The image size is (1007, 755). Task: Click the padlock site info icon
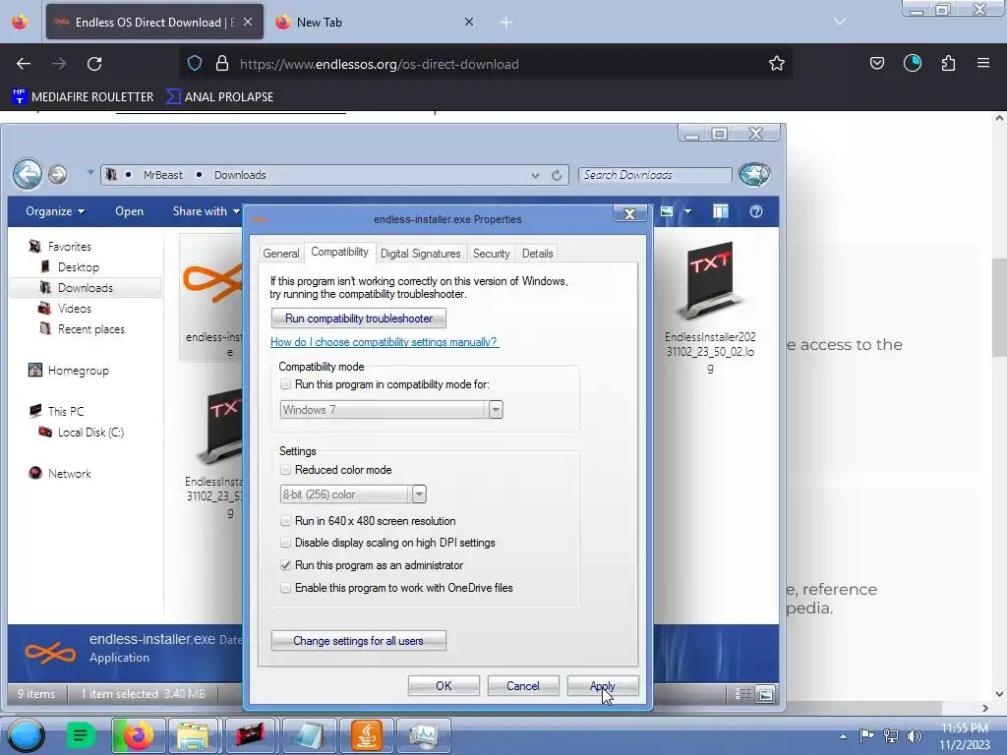click(x=222, y=64)
